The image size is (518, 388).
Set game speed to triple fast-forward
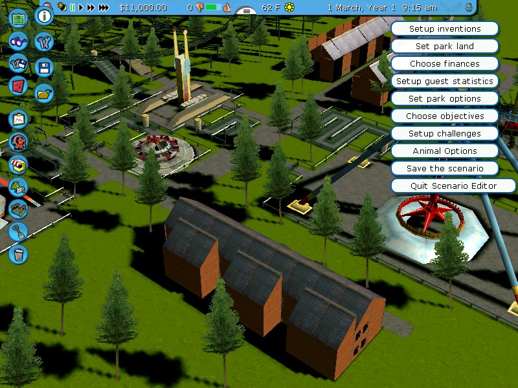[104, 7]
